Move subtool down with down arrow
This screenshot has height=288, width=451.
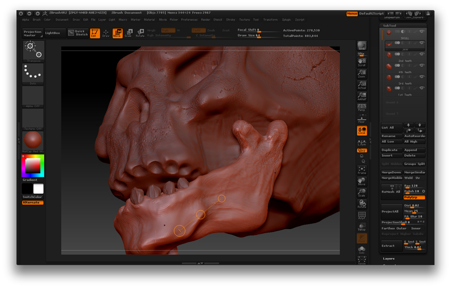(x=419, y=125)
